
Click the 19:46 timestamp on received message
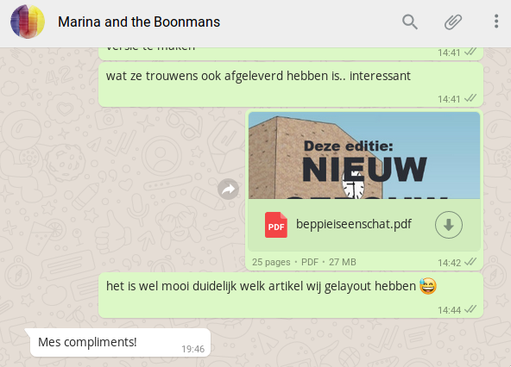[193, 349]
